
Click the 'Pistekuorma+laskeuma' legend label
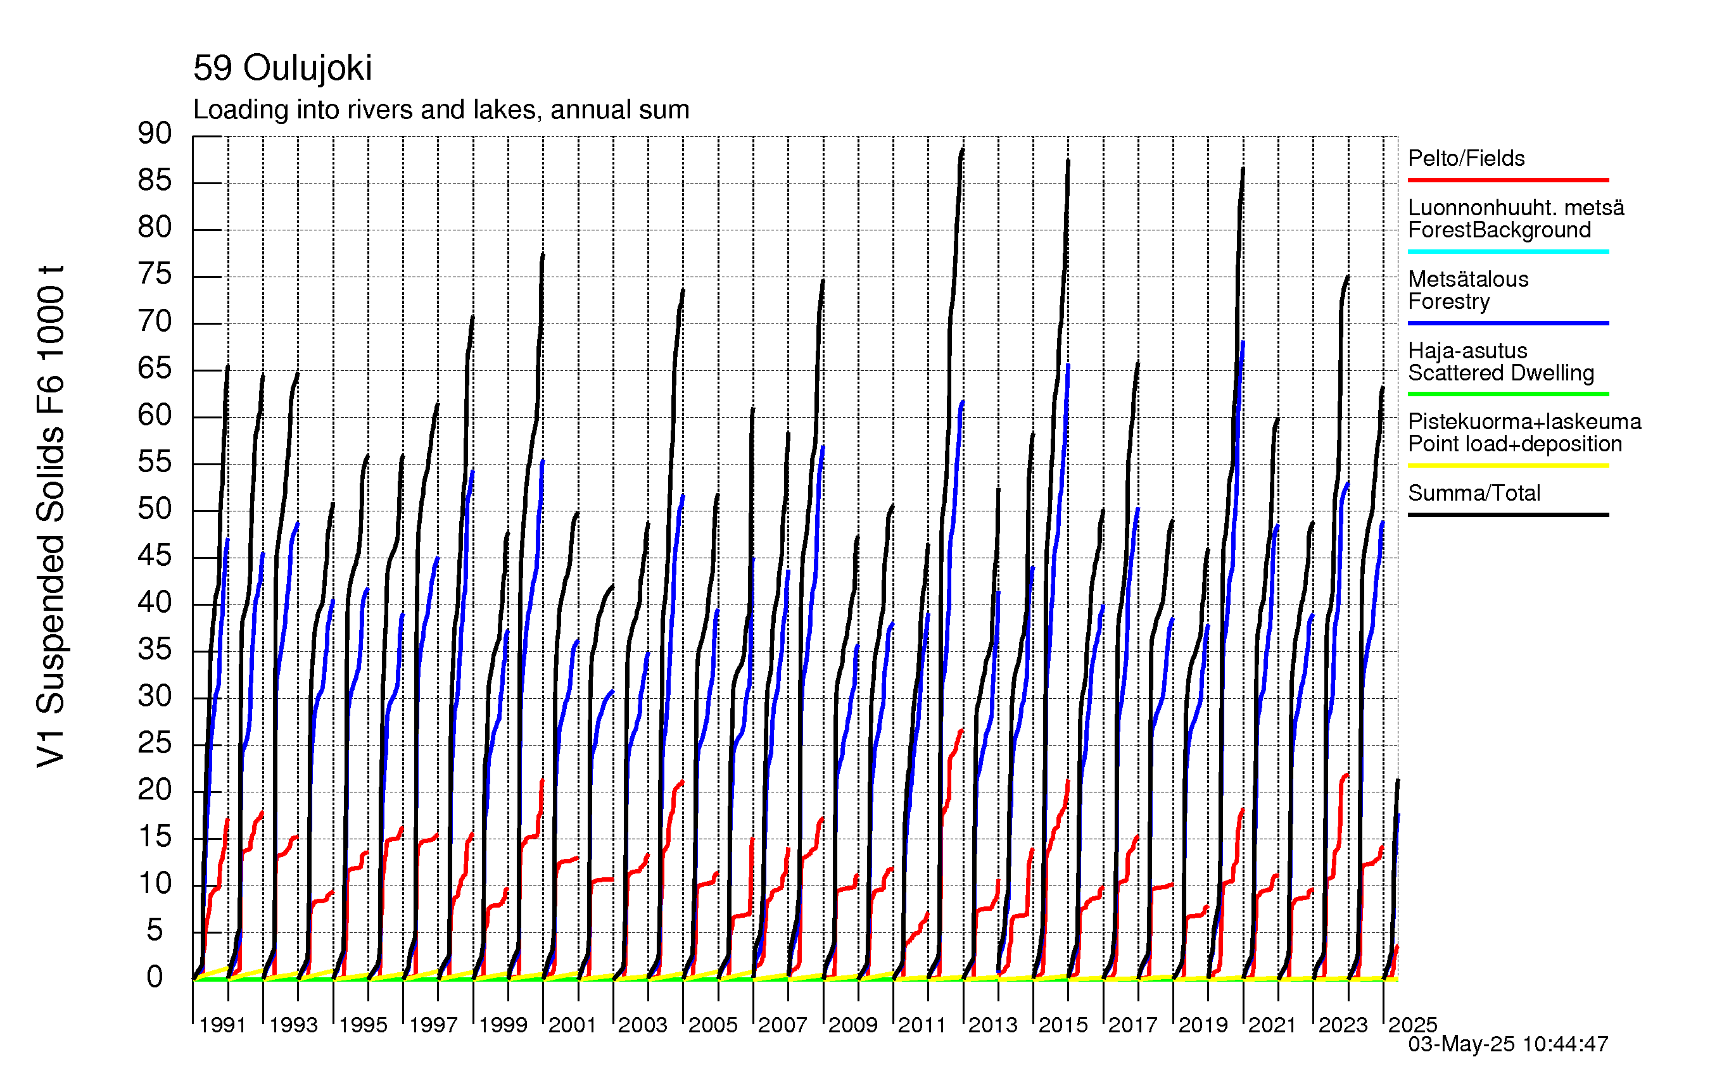tap(1524, 422)
